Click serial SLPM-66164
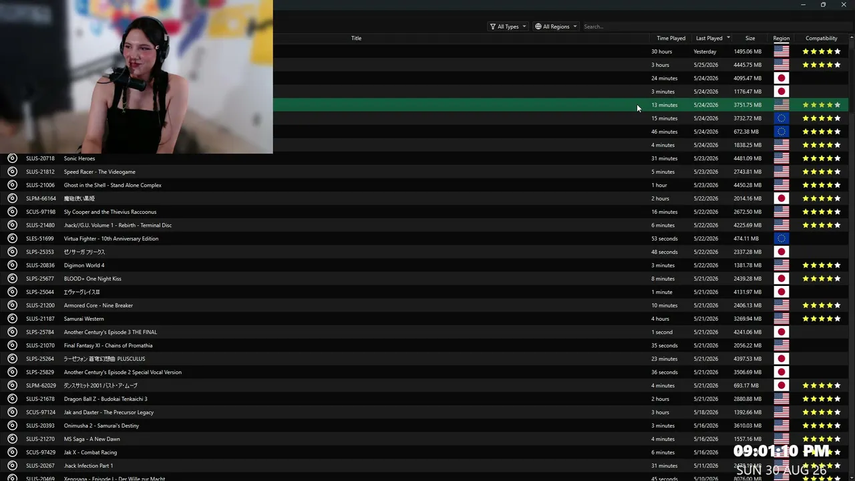 click(x=41, y=198)
